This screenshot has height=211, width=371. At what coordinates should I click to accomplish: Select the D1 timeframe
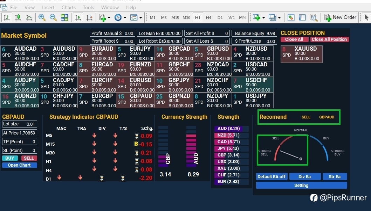220,18
